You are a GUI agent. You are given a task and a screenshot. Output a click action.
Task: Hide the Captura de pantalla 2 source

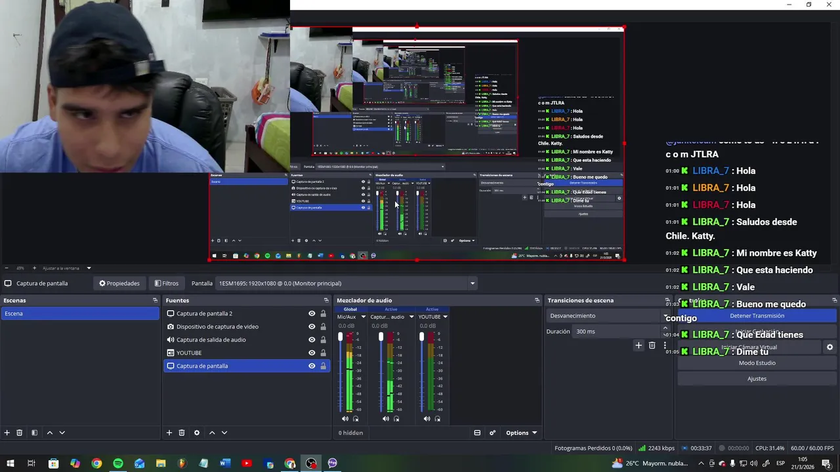point(312,313)
